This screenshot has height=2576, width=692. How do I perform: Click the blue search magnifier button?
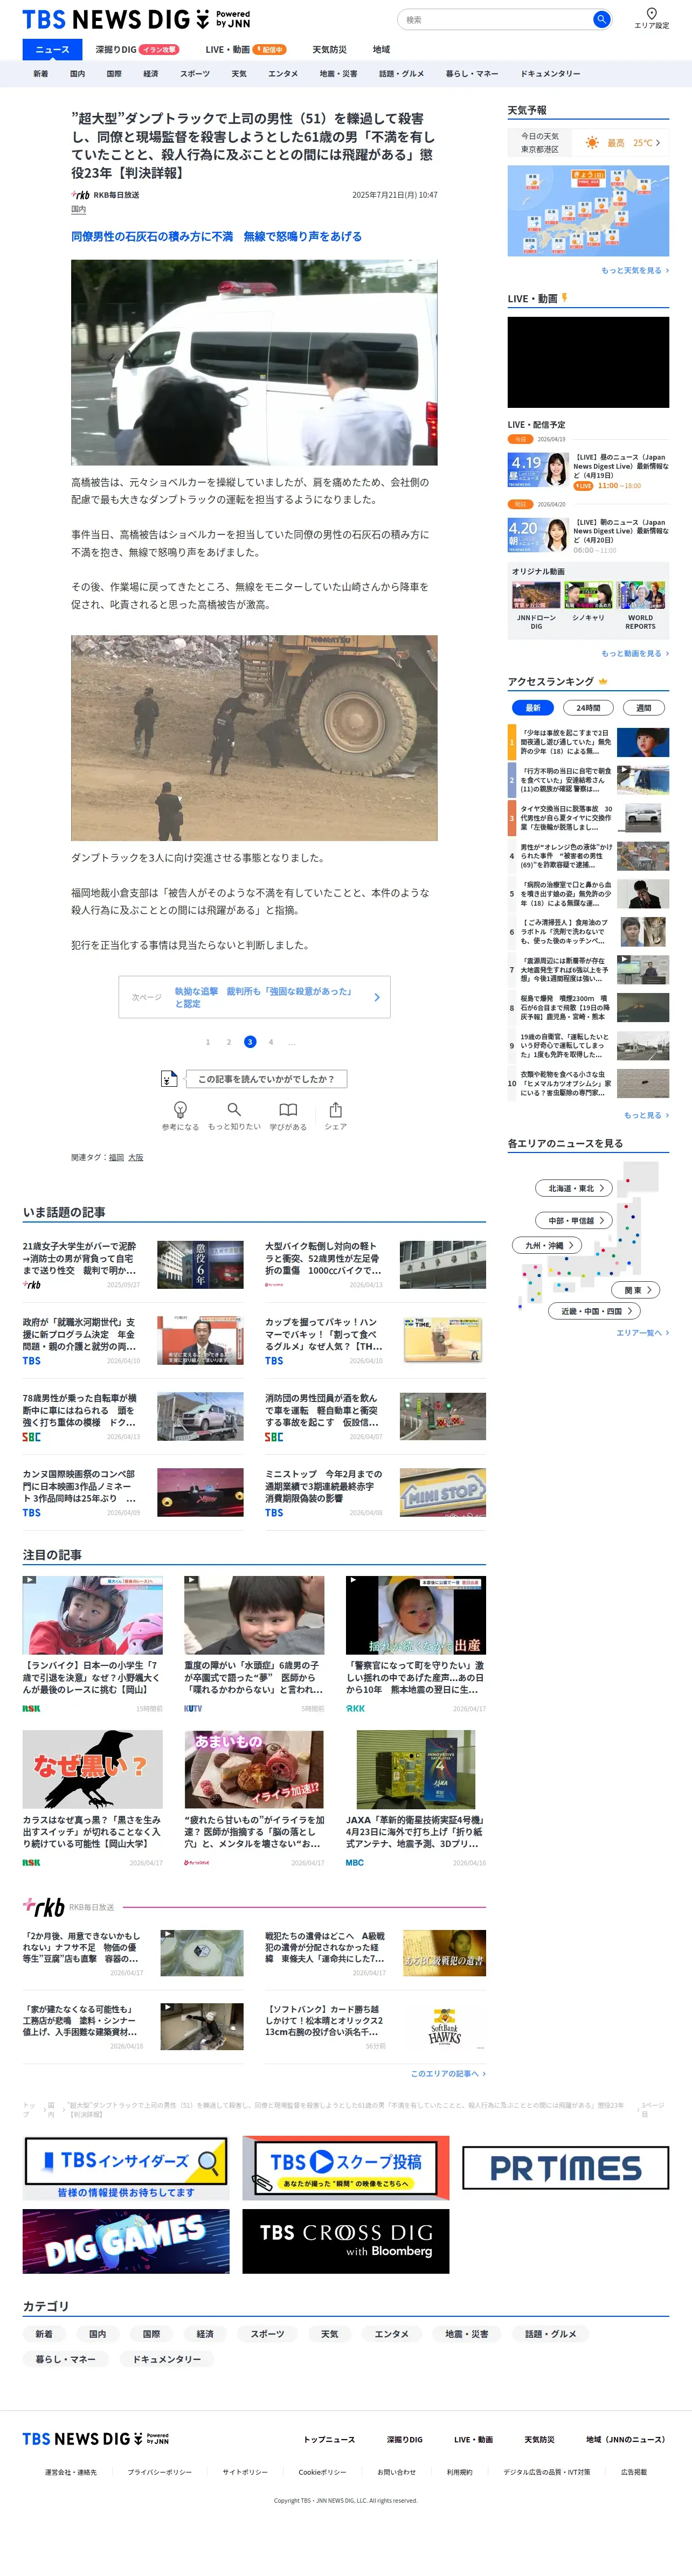(601, 19)
